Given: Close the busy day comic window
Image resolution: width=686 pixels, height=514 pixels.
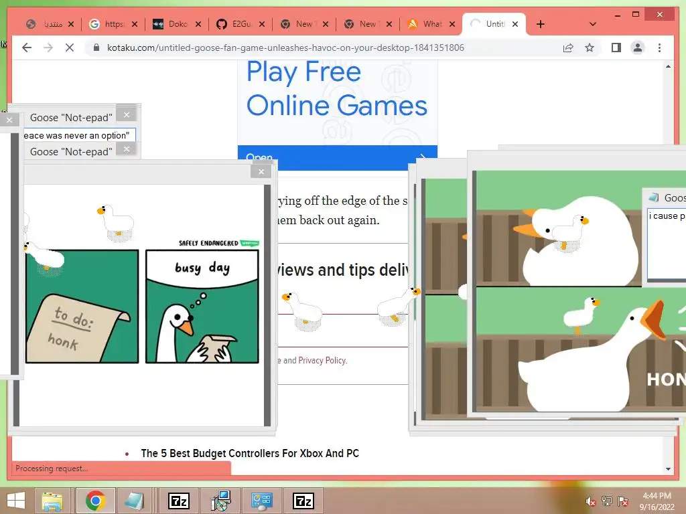Looking at the screenshot, I should point(261,172).
